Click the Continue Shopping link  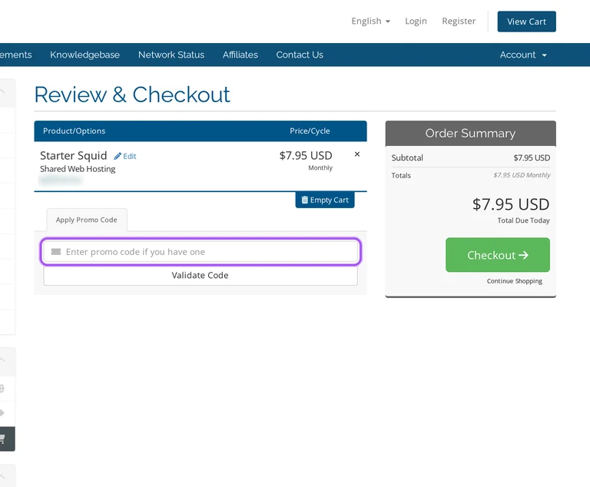(515, 281)
